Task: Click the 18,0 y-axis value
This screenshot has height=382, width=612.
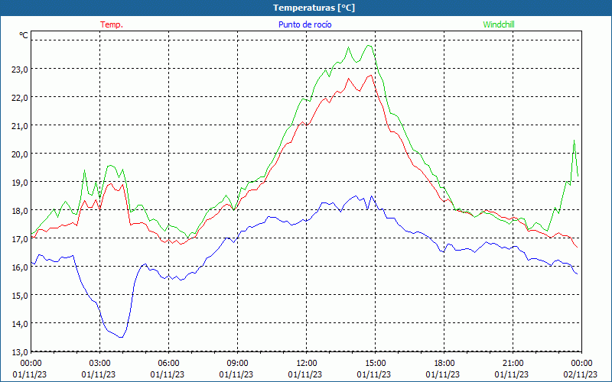Action: click(20, 211)
